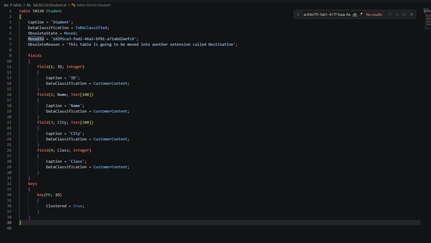The height and width of the screenshot is (243, 431).
Task: Go to next match arrow
Action: (397, 15)
